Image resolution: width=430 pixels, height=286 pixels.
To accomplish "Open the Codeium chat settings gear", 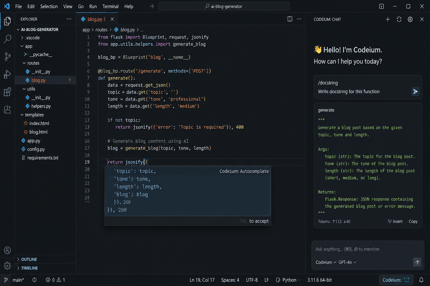I will pyautogui.click(x=410, y=19).
